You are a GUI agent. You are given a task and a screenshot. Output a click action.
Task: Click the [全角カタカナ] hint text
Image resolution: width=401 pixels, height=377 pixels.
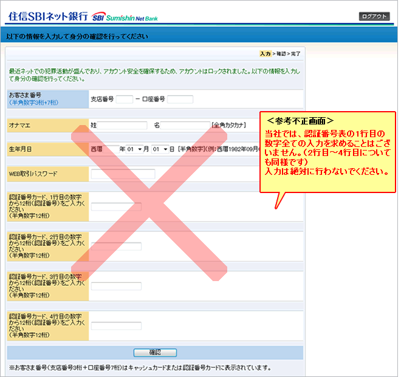tap(228, 125)
